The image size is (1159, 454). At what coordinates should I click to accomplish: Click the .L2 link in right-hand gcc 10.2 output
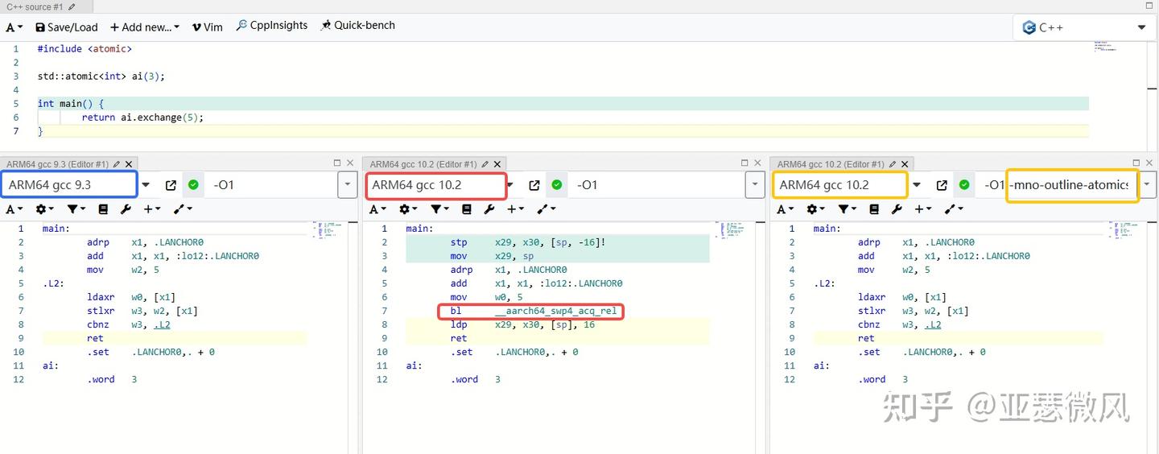pos(933,324)
